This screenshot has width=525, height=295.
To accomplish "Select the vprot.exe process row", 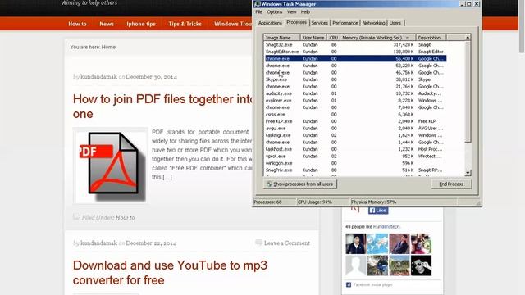I will point(355,157).
